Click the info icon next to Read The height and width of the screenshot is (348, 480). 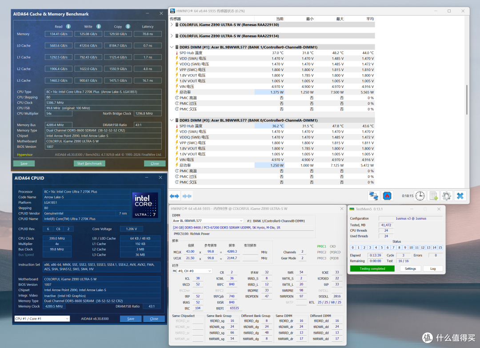click(x=68, y=26)
